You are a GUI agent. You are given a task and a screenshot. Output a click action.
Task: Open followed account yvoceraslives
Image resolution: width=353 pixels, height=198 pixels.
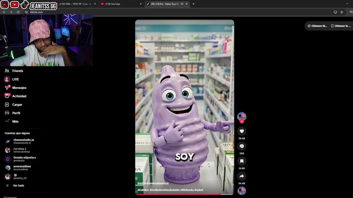22,168
